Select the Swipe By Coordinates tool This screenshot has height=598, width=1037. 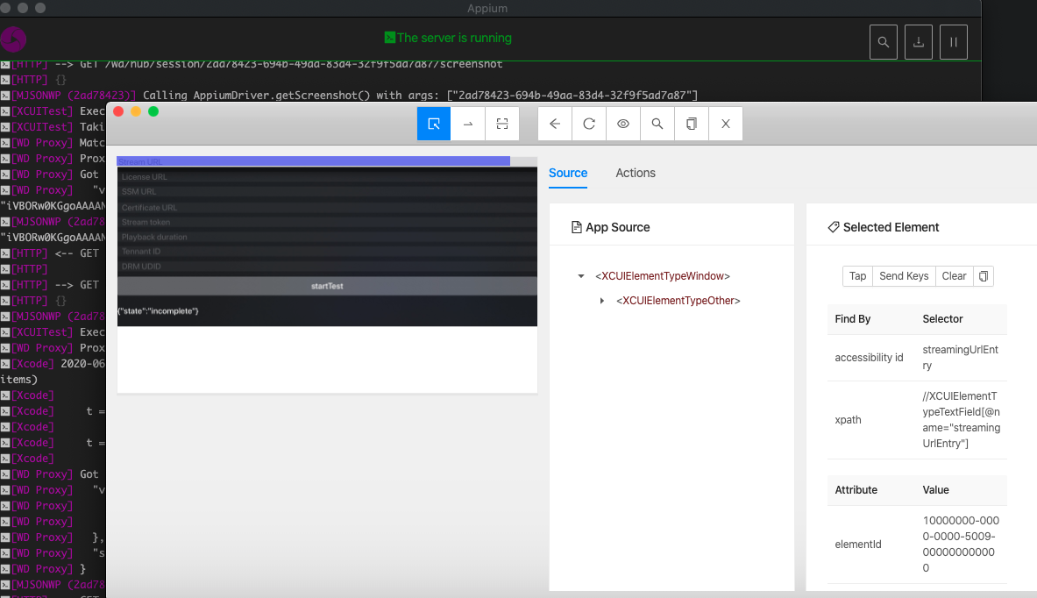(467, 124)
